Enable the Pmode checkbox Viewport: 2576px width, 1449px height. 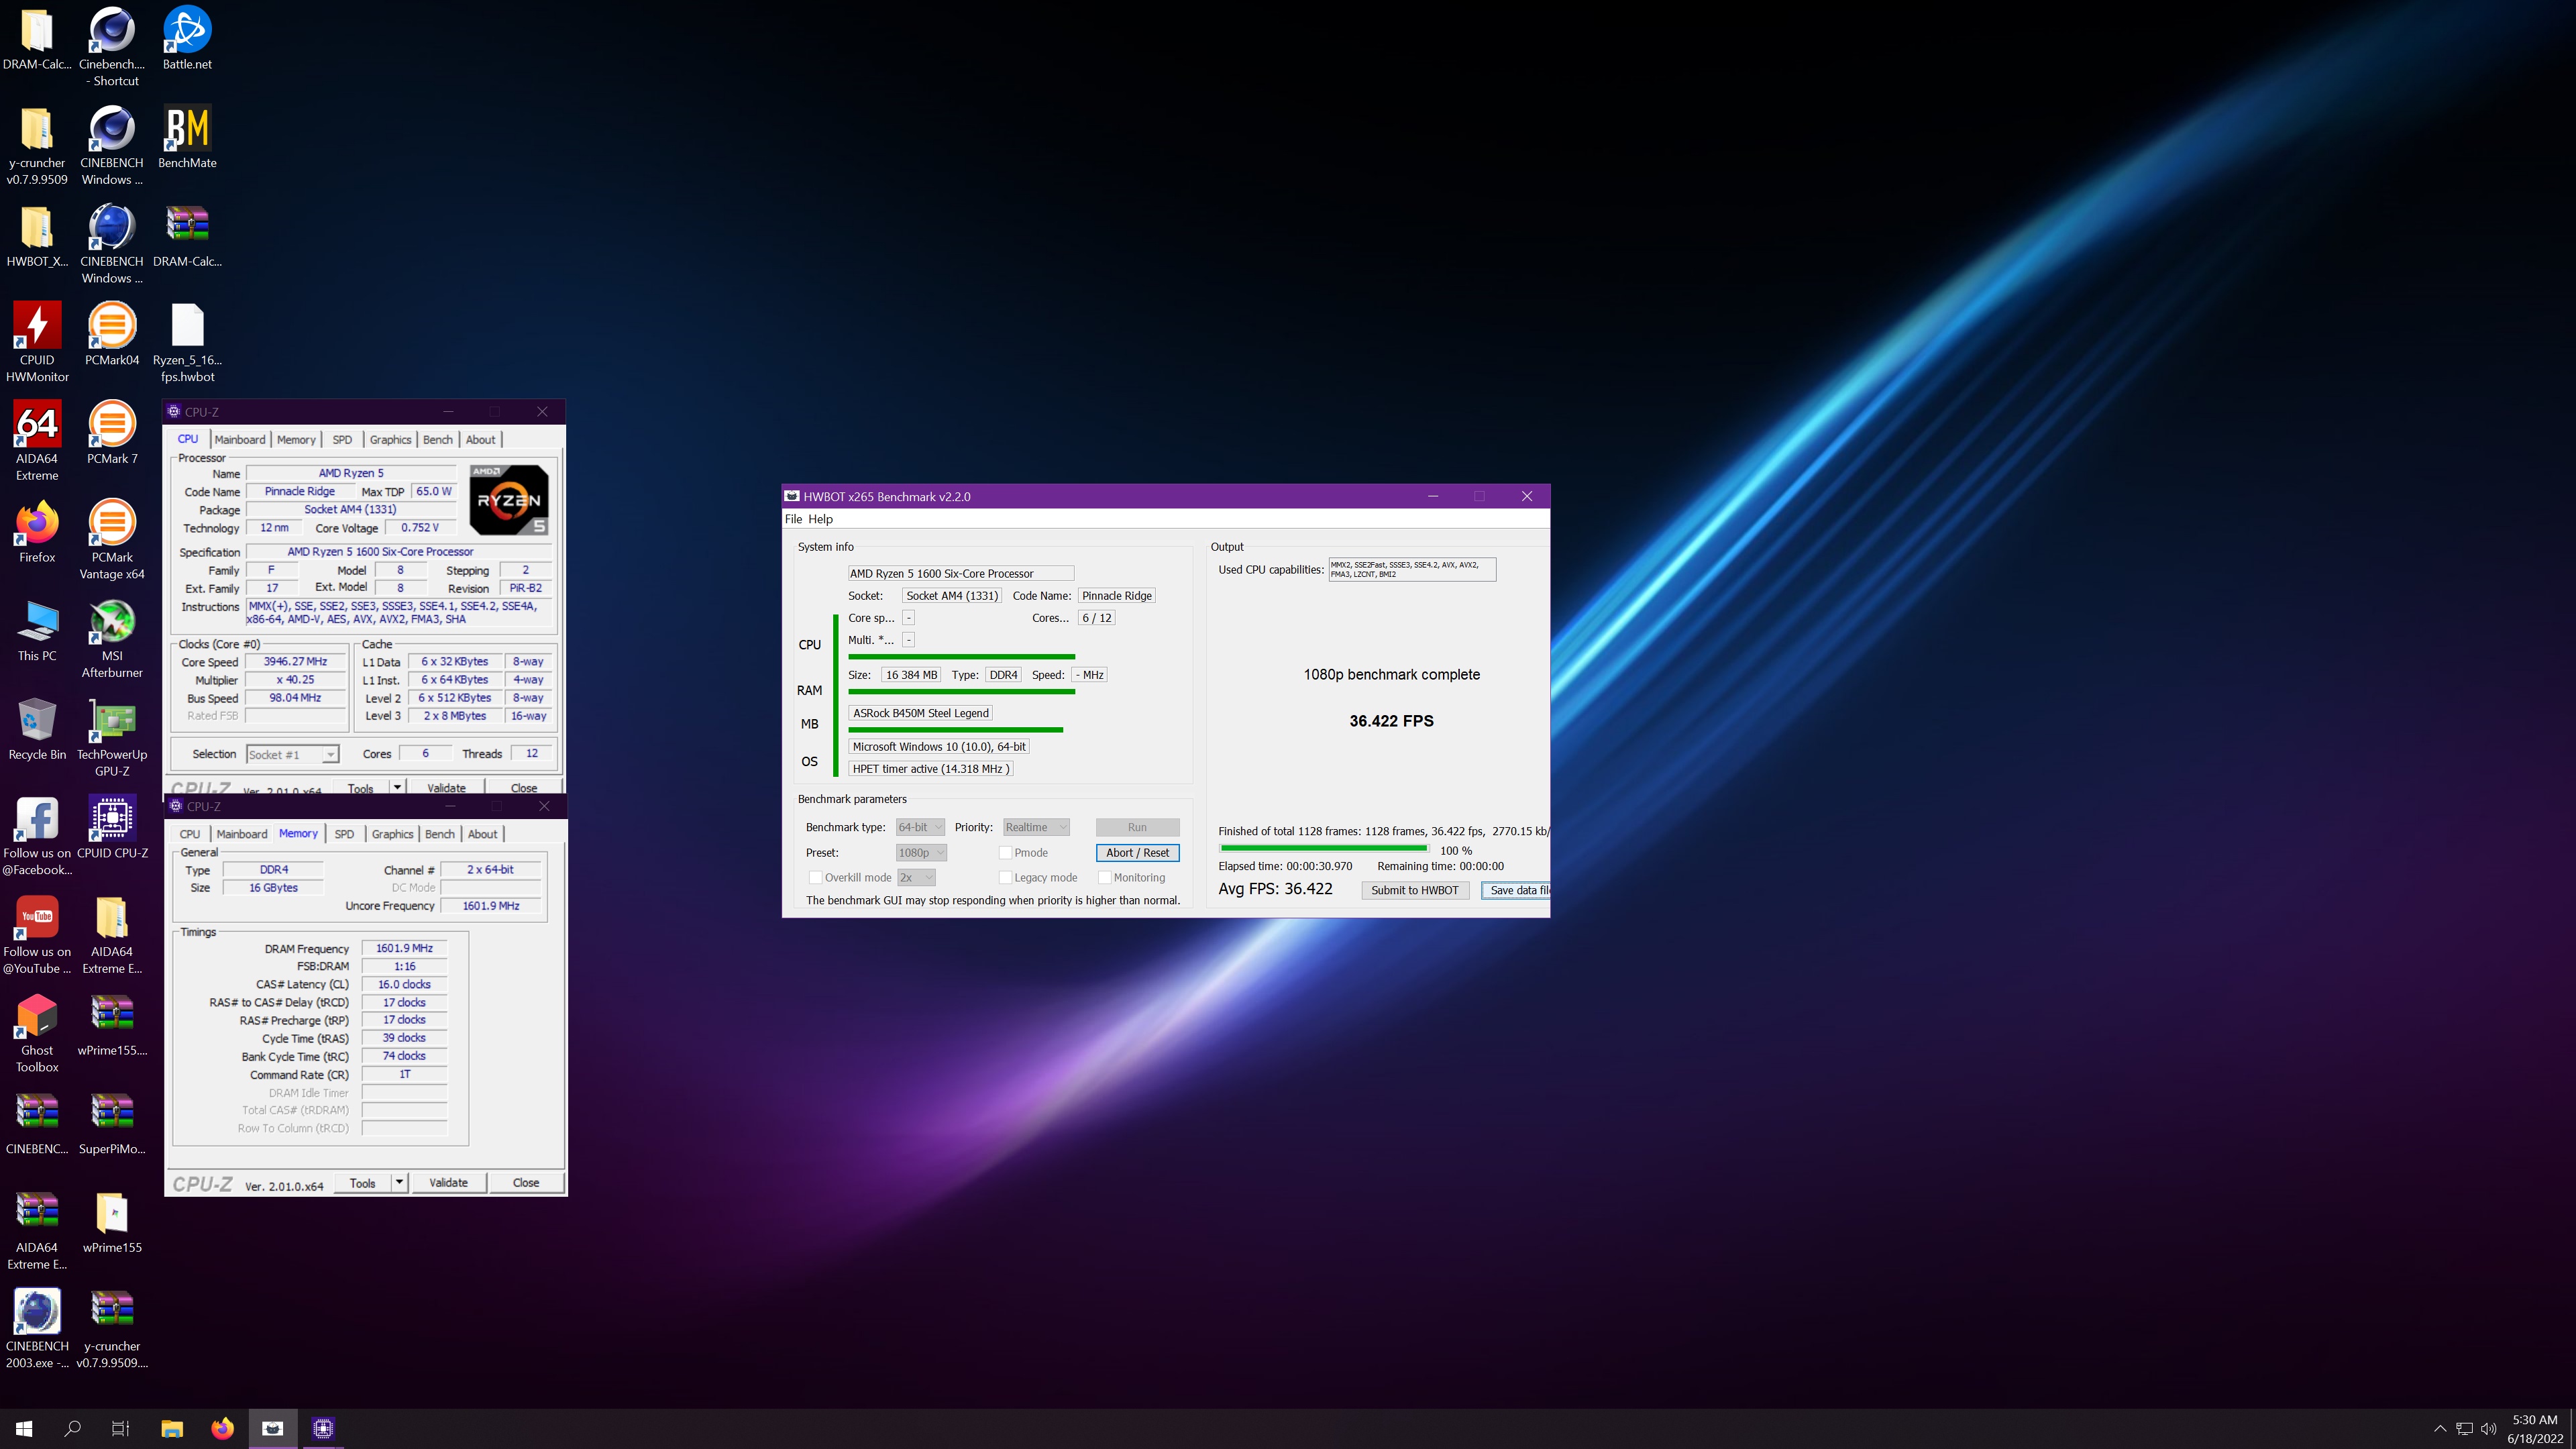[x=1005, y=853]
